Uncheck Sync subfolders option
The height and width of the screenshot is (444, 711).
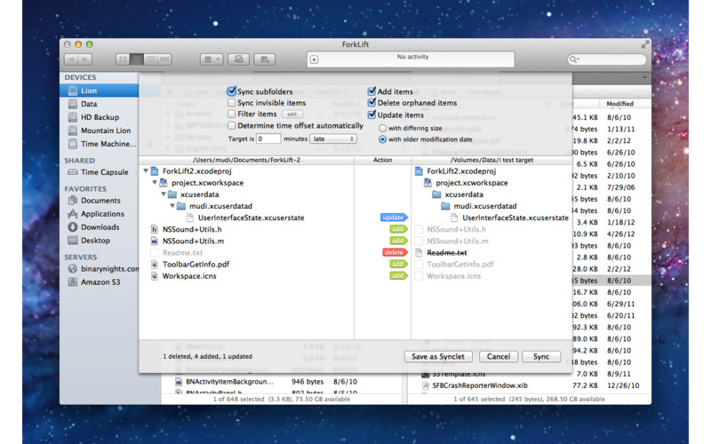[x=232, y=91]
